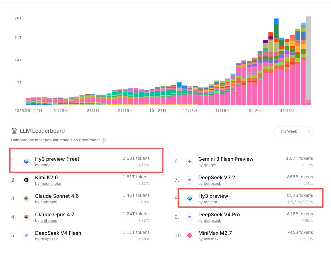This screenshot has height=253, width=331.
Task: Click the 2025年5月12日 x-axis date label
Action: 28,111
